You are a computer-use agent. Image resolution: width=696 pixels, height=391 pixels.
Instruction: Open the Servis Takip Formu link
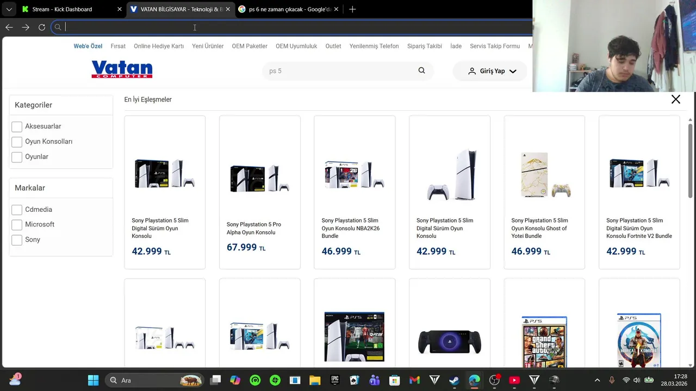[x=495, y=46]
